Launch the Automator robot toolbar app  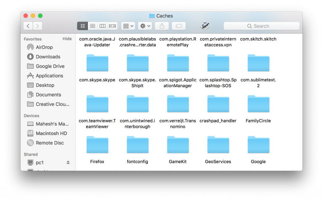point(205,26)
